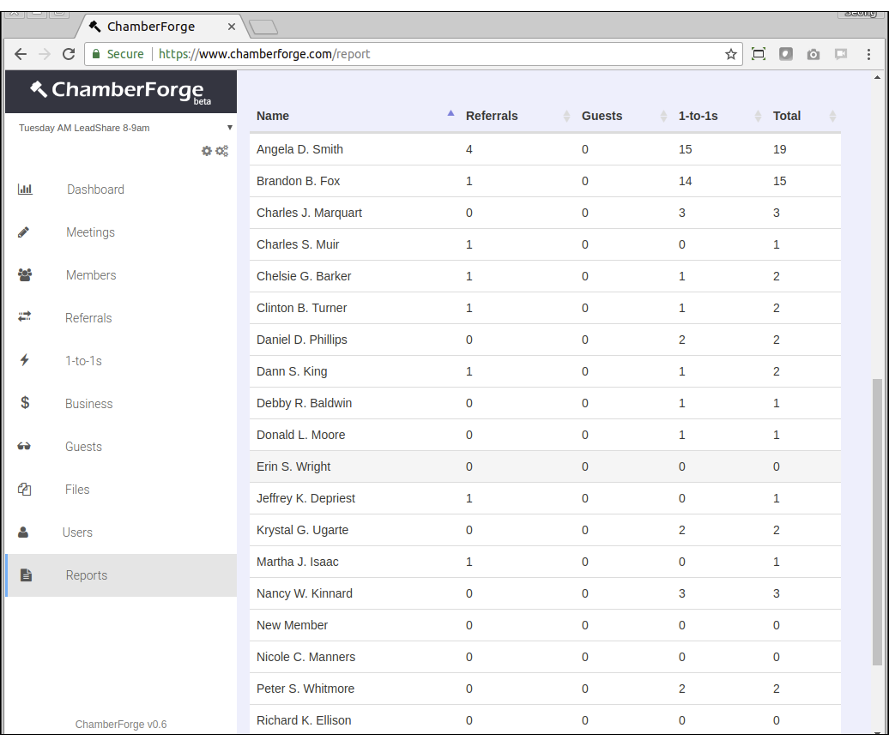The width and height of the screenshot is (889, 746).
Task: Open the Dashboard bar-chart icon
Action: pyautogui.click(x=24, y=189)
